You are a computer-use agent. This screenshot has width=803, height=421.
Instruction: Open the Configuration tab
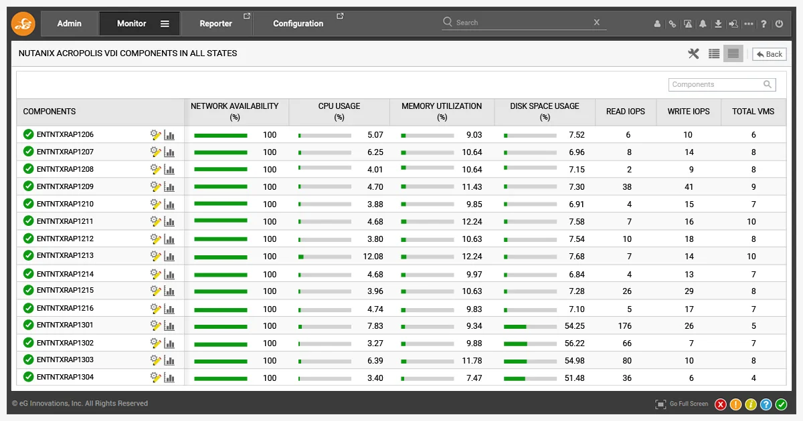coord(298,23)
